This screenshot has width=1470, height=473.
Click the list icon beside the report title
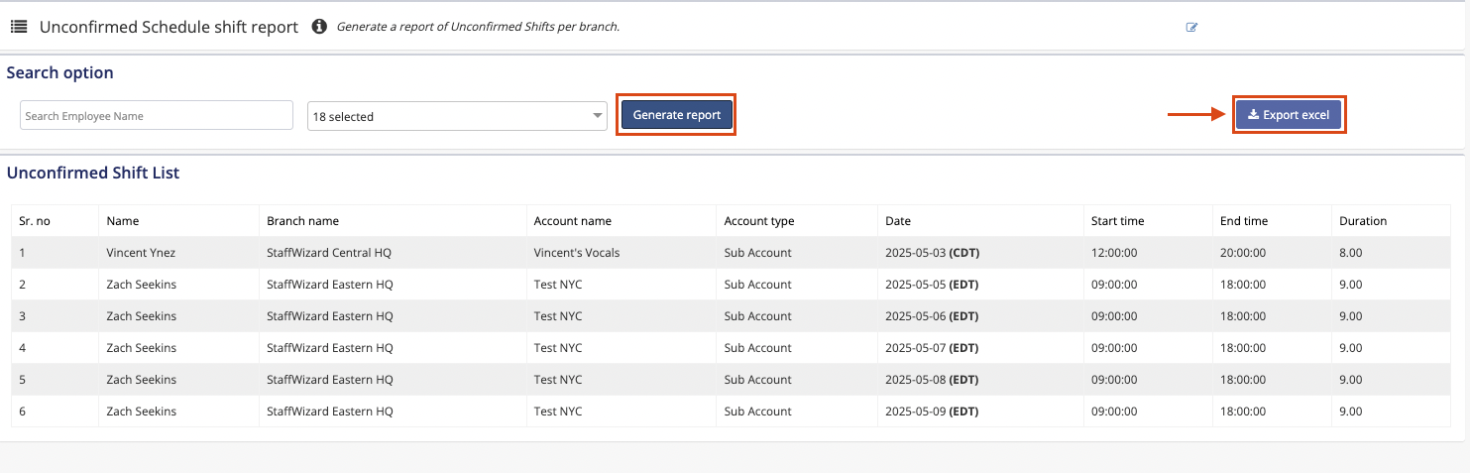pyautogui.click(x=18, y=27)
